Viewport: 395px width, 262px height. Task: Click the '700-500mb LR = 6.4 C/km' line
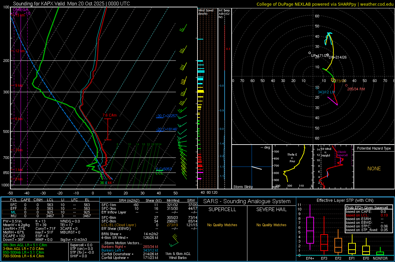click(23, 256)
